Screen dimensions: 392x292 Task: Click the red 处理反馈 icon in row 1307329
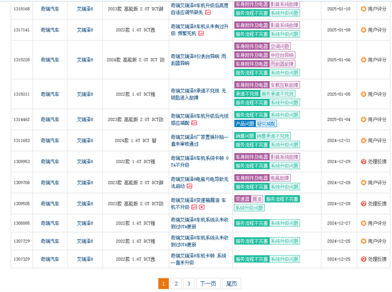364,259
